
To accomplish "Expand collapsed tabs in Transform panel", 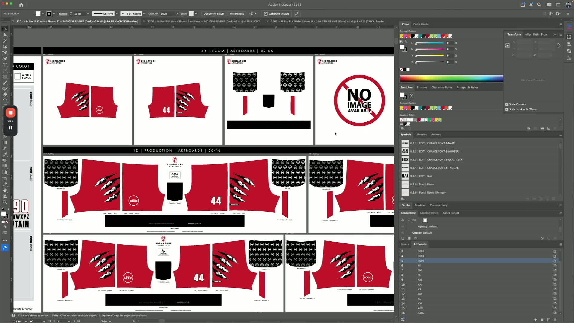I will [x=555, y=35].
